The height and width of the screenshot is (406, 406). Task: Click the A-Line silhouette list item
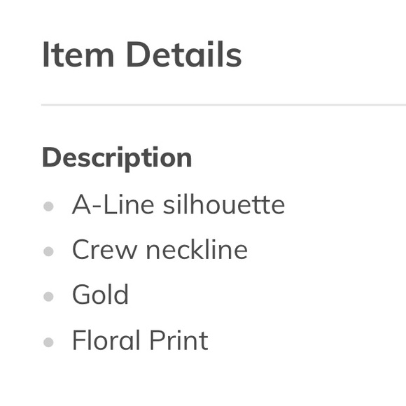[x=178, y=205]
